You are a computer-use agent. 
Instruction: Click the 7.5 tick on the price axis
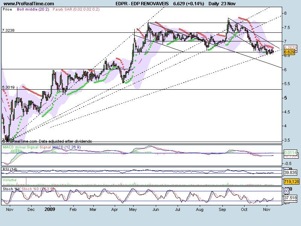287,27
